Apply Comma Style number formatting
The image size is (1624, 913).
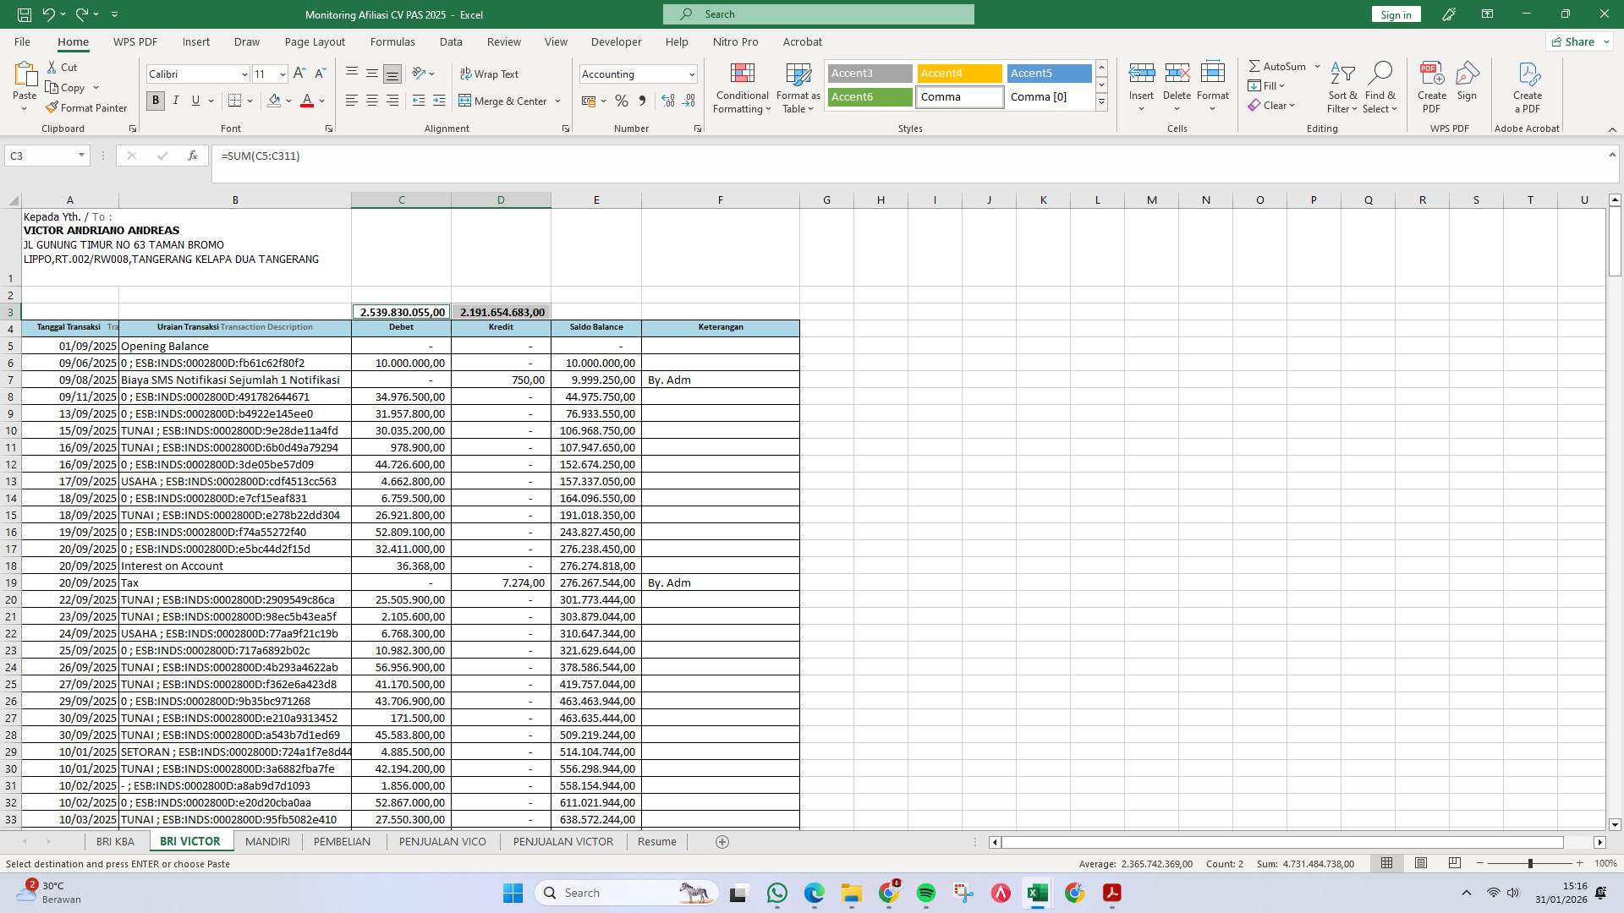(643, 101)
